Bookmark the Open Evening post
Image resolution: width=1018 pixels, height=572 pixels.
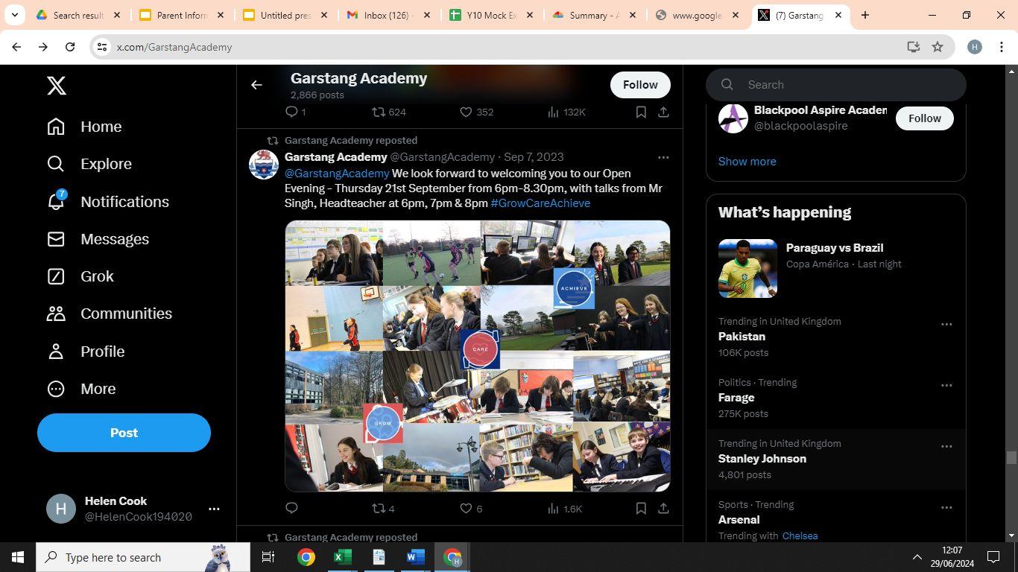point(641,508)
